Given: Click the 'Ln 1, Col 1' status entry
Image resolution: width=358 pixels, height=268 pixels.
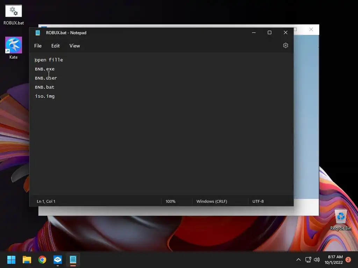Looking at the screenshot, I should (46, 201).
